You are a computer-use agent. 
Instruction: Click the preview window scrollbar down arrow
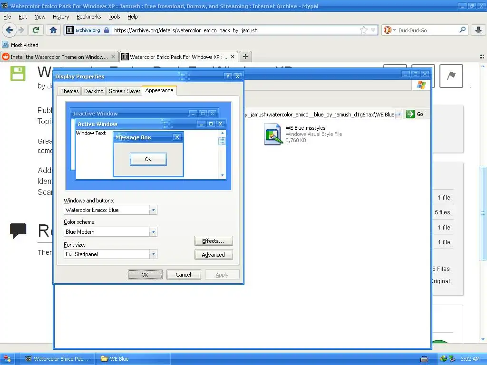pyautogui.click(x=222, y=175)
